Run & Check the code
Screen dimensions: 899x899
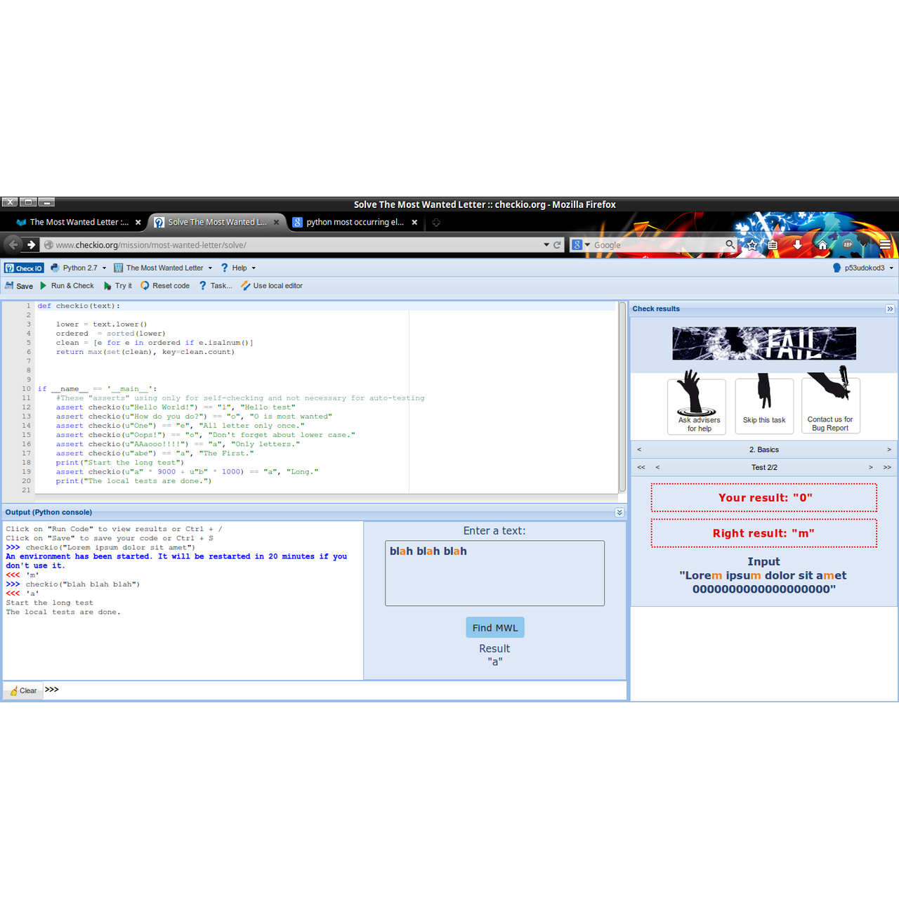67,286
